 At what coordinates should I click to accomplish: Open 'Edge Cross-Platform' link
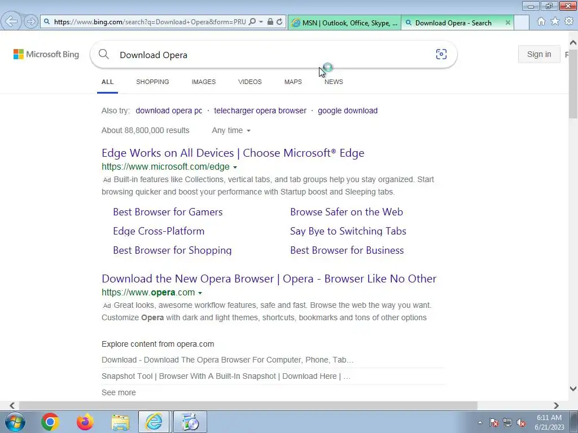(x=159, y=231)
